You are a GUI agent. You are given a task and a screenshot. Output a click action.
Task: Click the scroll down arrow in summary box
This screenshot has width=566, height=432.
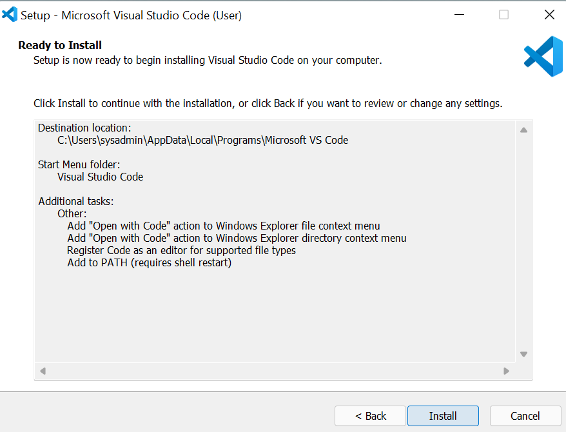click(523, 354)
